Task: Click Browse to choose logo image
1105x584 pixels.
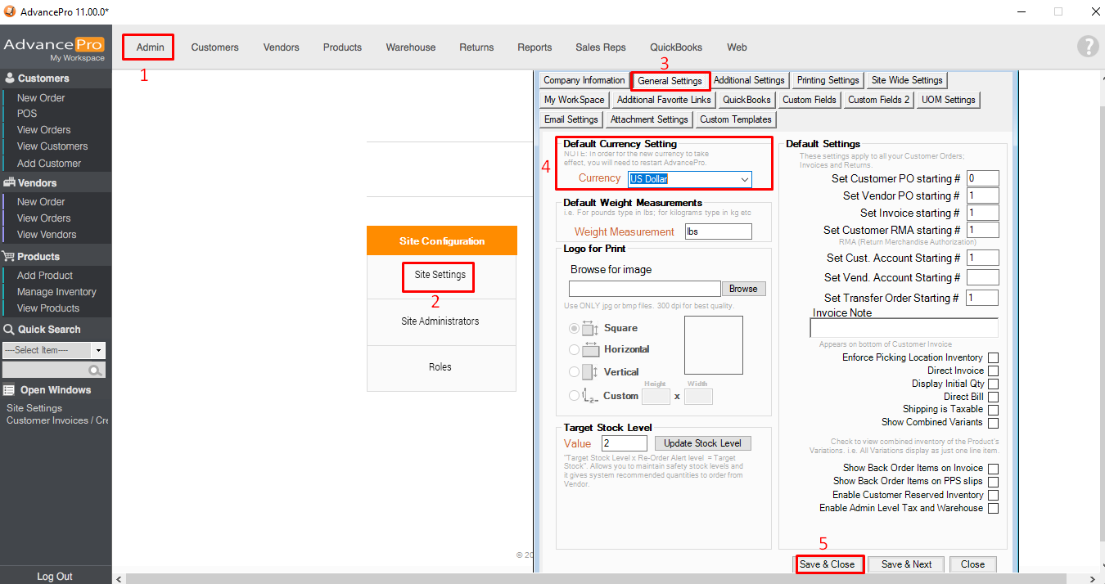Action: 743,289
